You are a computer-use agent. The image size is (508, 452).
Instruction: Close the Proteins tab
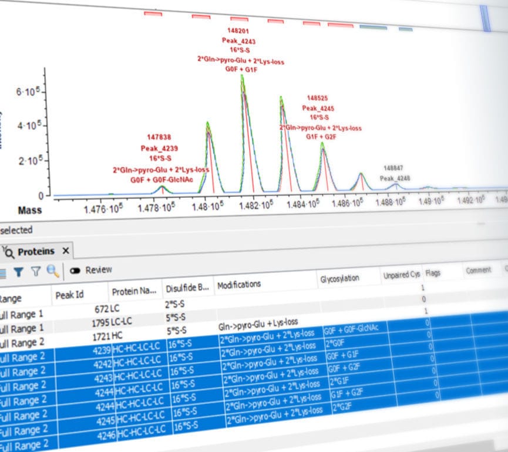click(x=65, y=250)
